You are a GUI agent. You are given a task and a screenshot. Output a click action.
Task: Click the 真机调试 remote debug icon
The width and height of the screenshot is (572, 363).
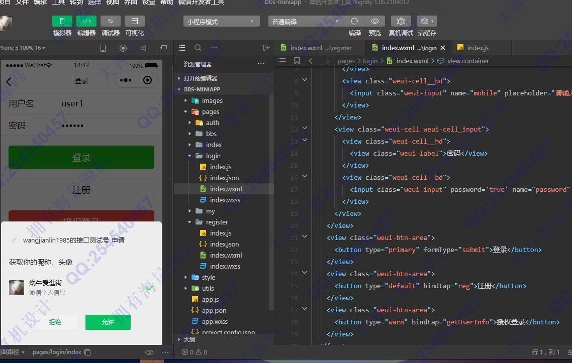coord(401,21)
